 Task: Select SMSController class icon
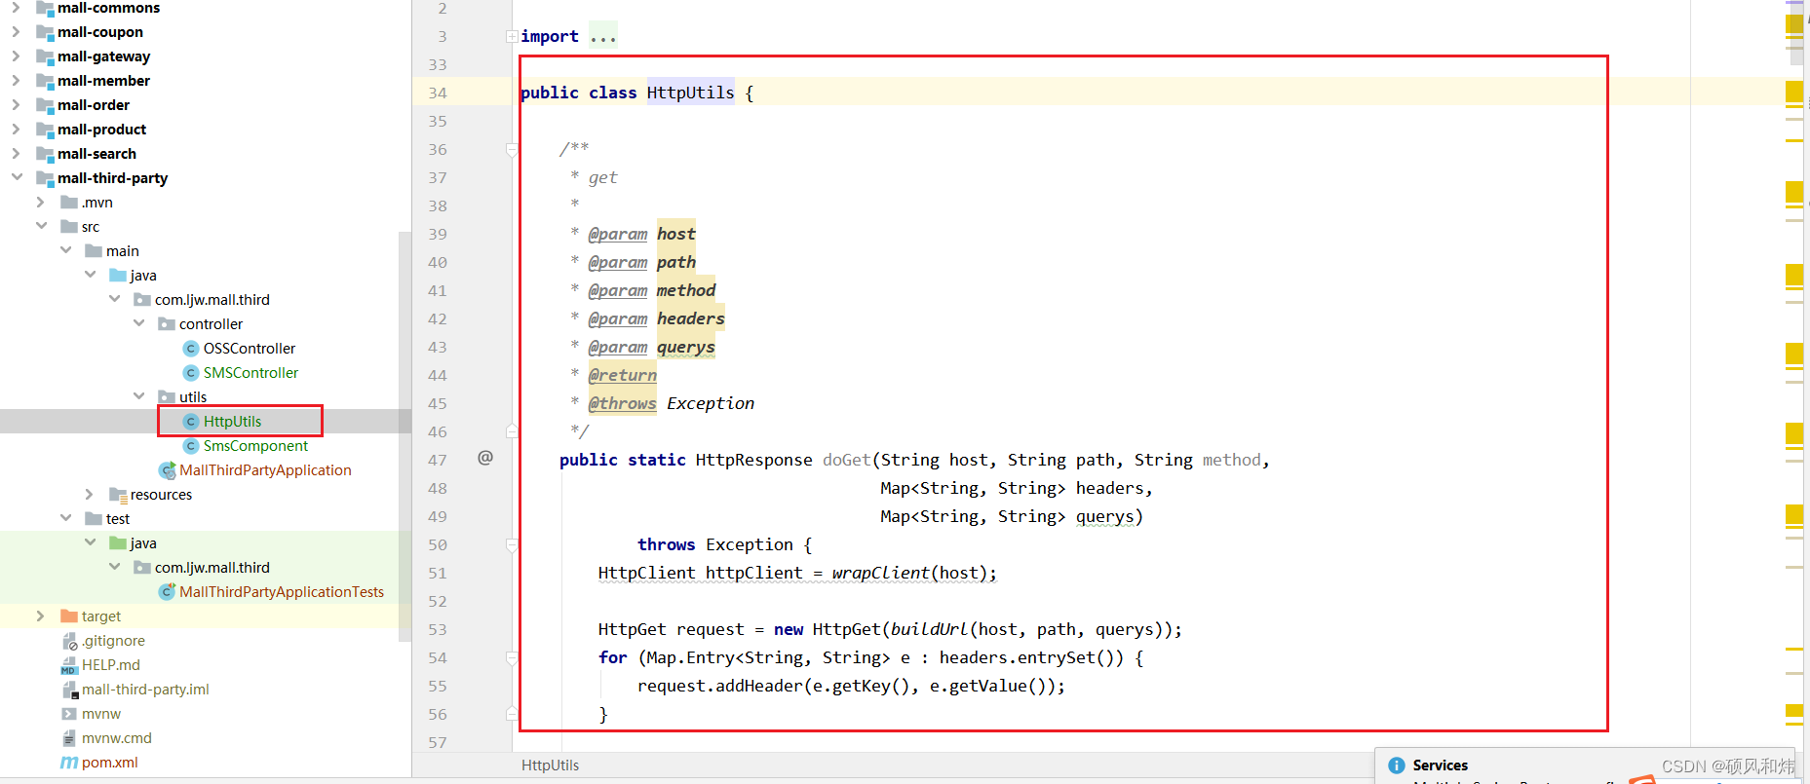pos(191,373)
